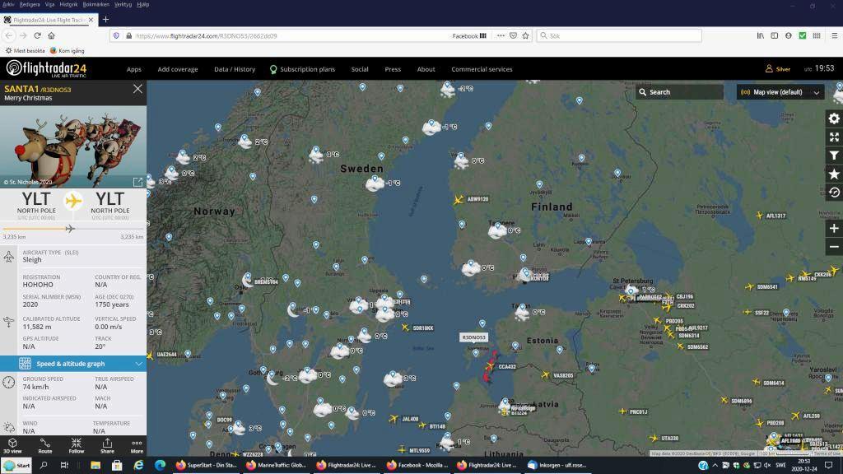Open the Data / History menu
Image resolution: width=843 pixels, height=474 pixels.
point(235,69)
